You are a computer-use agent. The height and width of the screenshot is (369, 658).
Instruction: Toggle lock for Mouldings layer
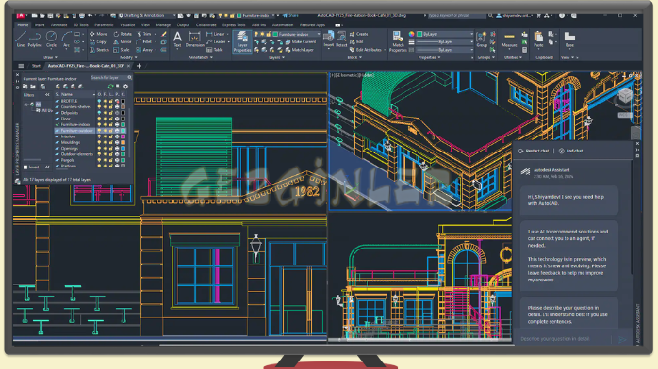click(x=111, y=142)
